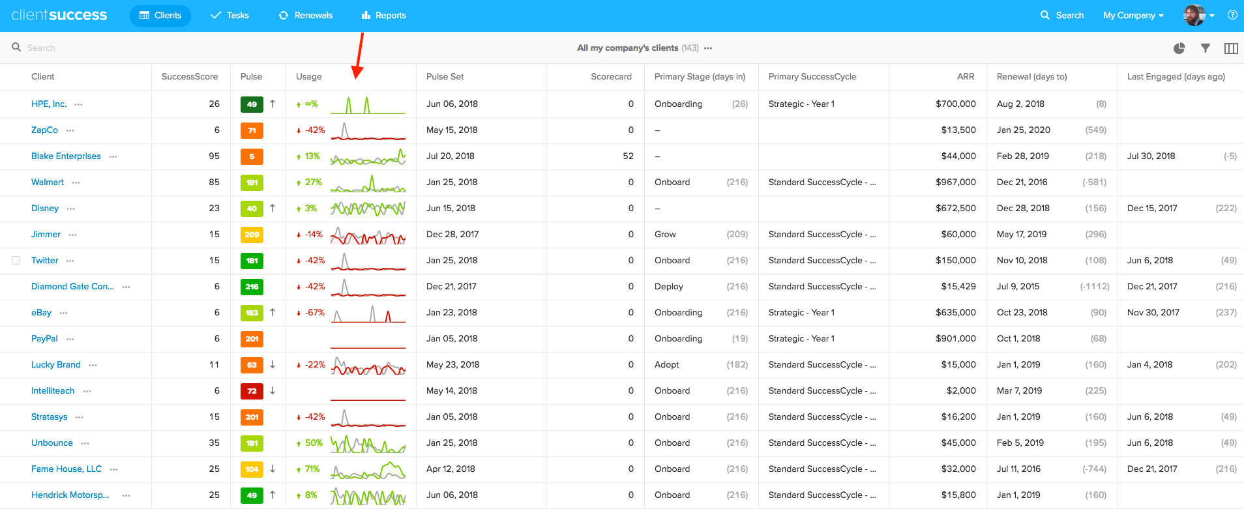Open more options for Twitter
1244x509 pixels.
pyautogui.click(x=70, y=261)
